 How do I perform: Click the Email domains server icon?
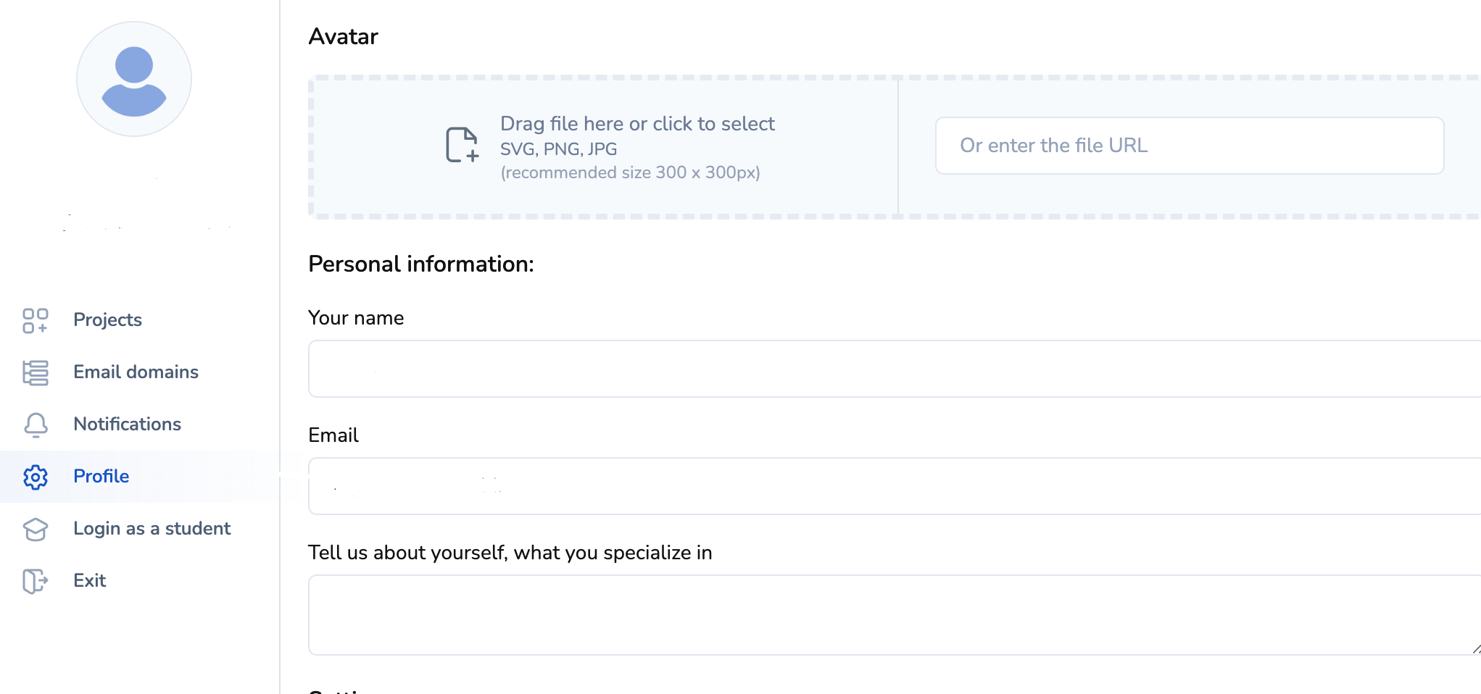[x=35, y=372]
